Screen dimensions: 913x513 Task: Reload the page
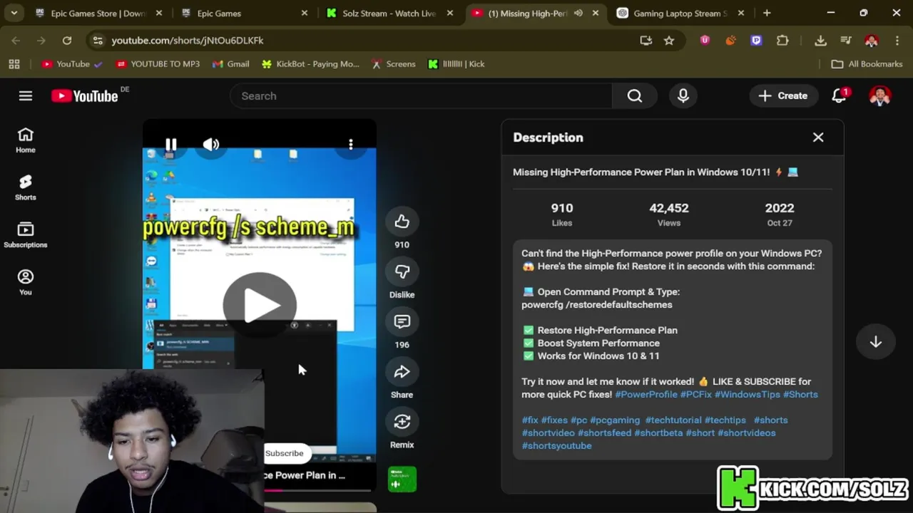[67, 41]
